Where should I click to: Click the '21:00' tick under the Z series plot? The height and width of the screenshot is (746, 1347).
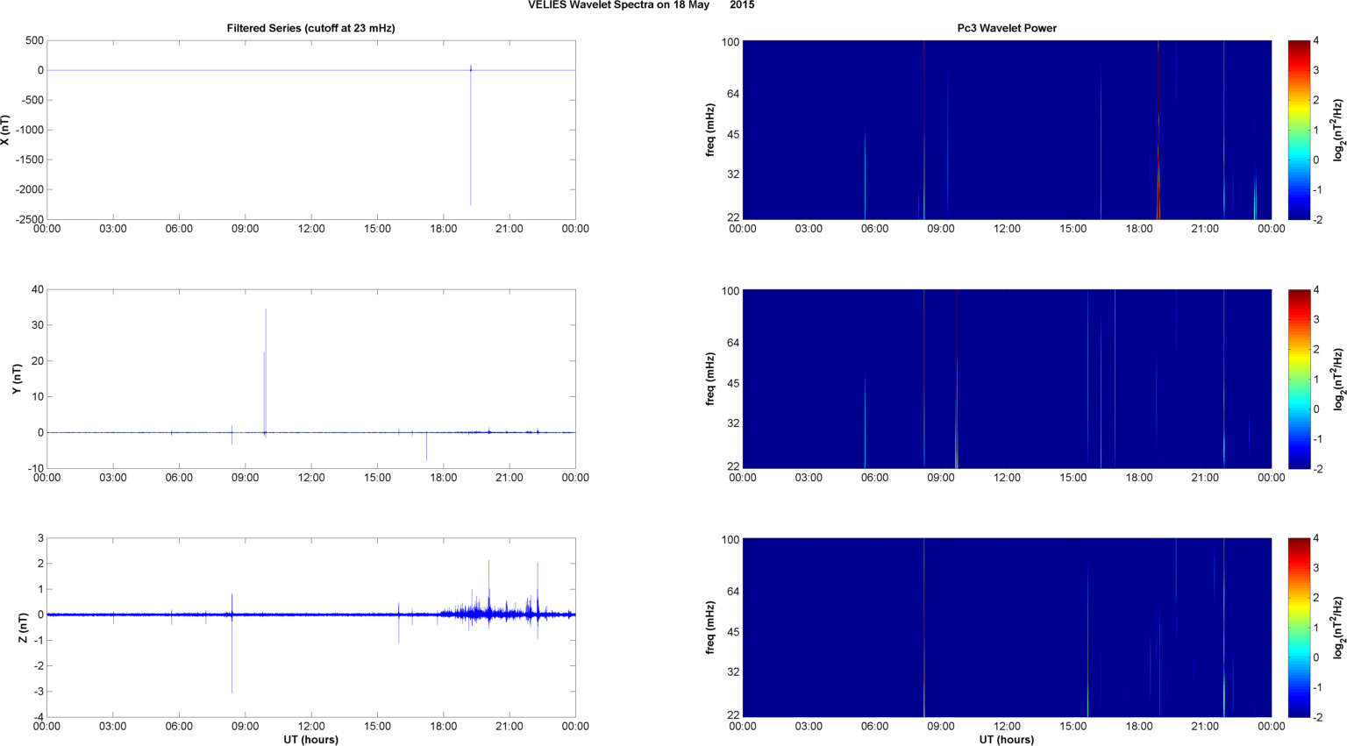[x=510, y=726]
